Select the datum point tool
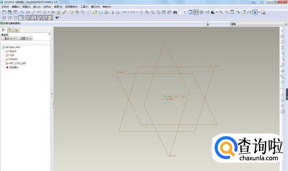The width and height of the screenshot is (288, 171). pyautogui.click(x=45, y=12)
